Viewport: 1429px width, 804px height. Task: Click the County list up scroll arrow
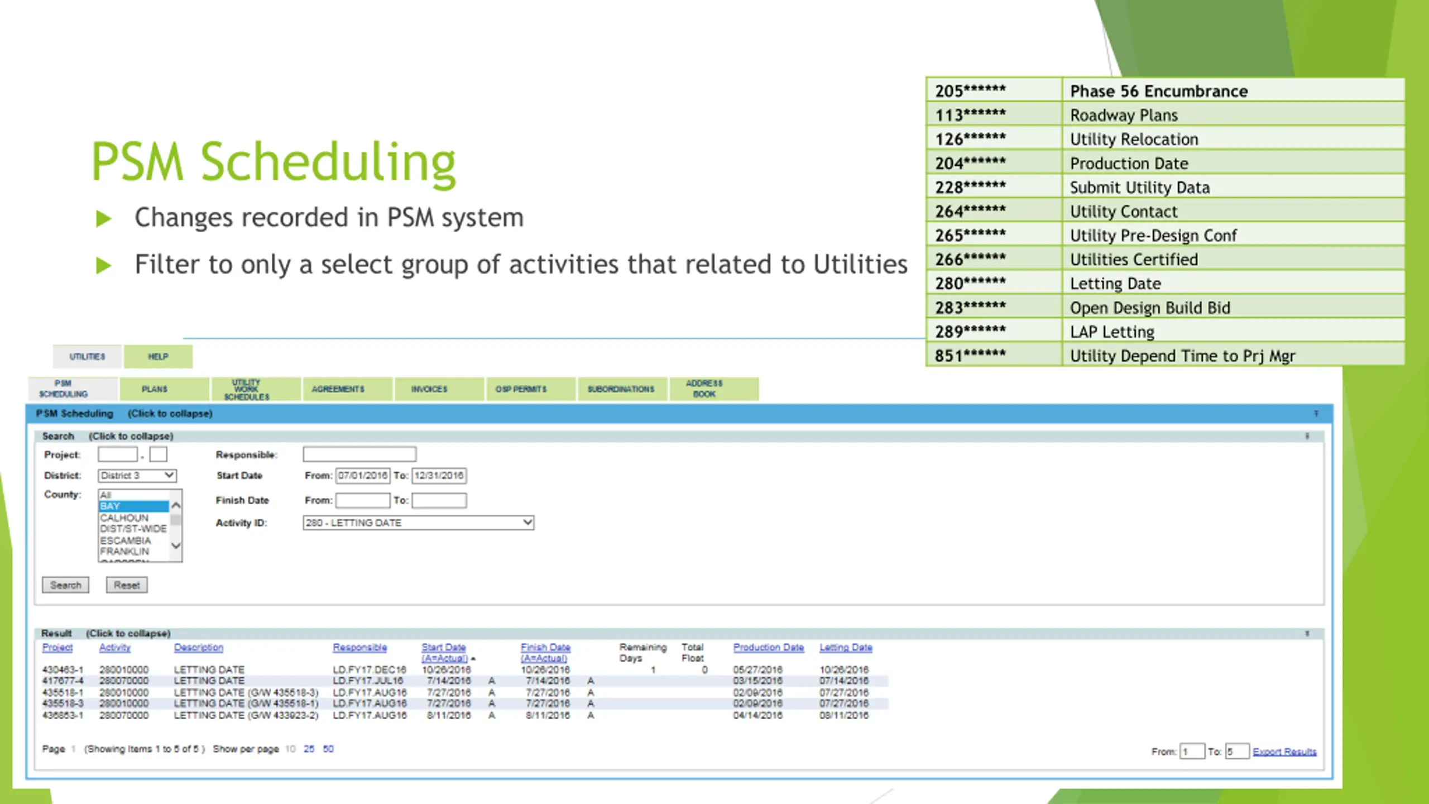pos(176,505)
